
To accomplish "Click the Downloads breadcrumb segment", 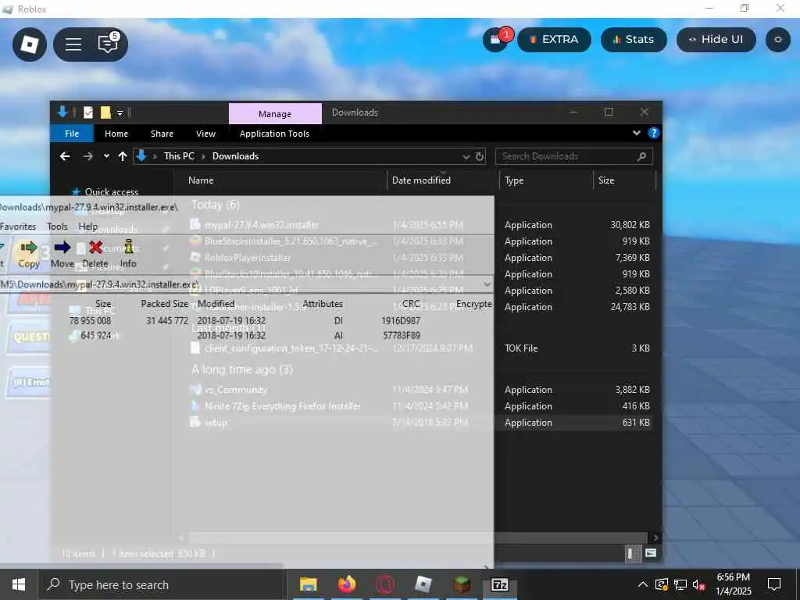I will tap(235, 156).
